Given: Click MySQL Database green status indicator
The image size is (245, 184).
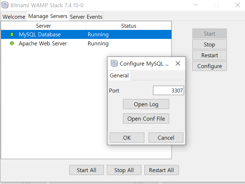Looking at the screenshot, I should point(12,34).
